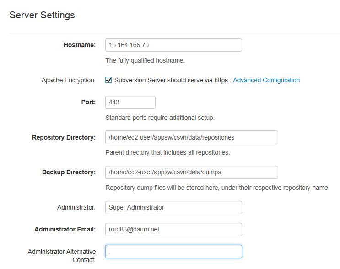Click the Administrator Alternative Contact field
The width and height of the screenshot is (340, 269).
point(173,252)
